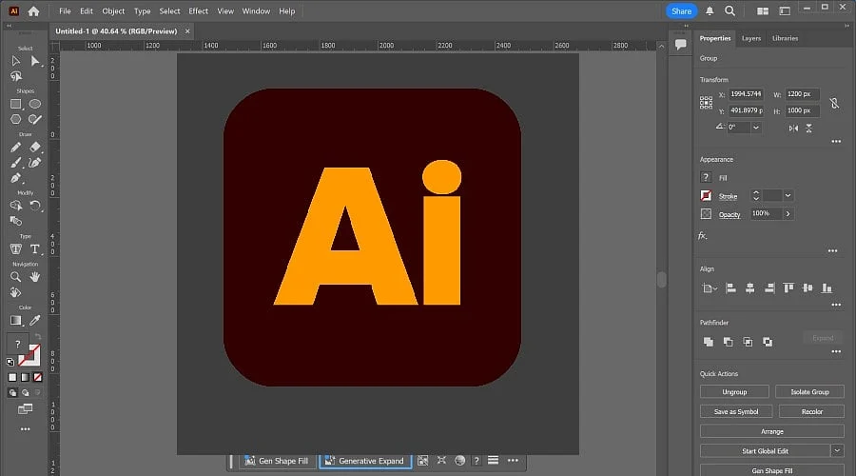Viewport: 856px width, 476px height.
Task: Select the Type tool
Action: point(35,249)
